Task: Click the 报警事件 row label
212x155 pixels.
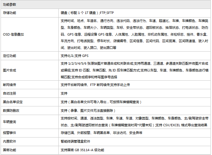Action: (9, 133)
